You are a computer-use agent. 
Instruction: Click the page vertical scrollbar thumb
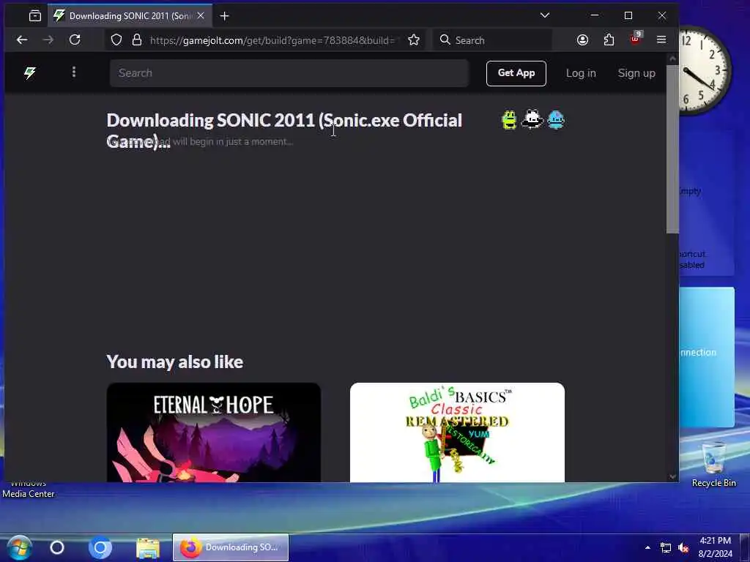[x=672, y=149]
